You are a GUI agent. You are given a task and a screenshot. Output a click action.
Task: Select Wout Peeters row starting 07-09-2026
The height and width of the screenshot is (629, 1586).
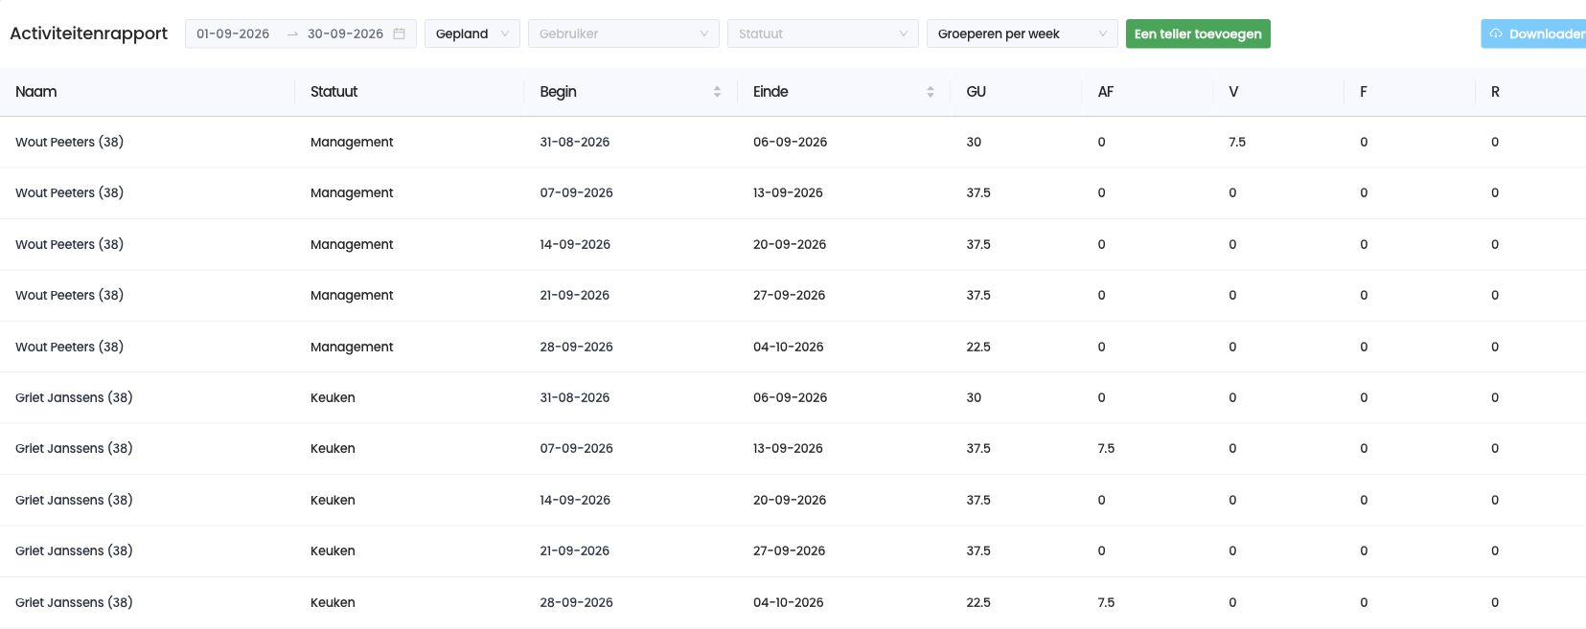[x=793, y=193]
